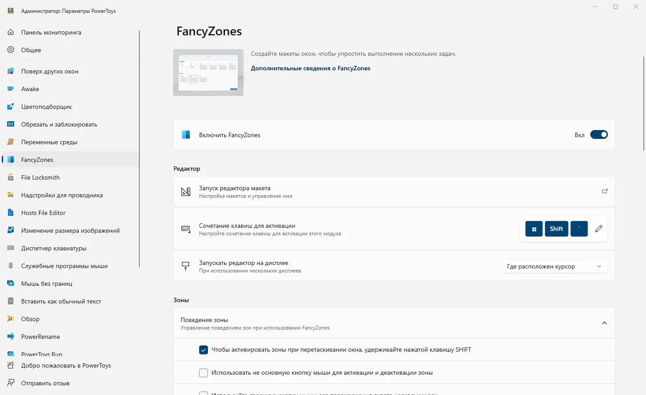Click the Color Picker (Цветоподборщик) sidebar icon
The width and height of the screenshot is (646, 395).
click(11, 107)
